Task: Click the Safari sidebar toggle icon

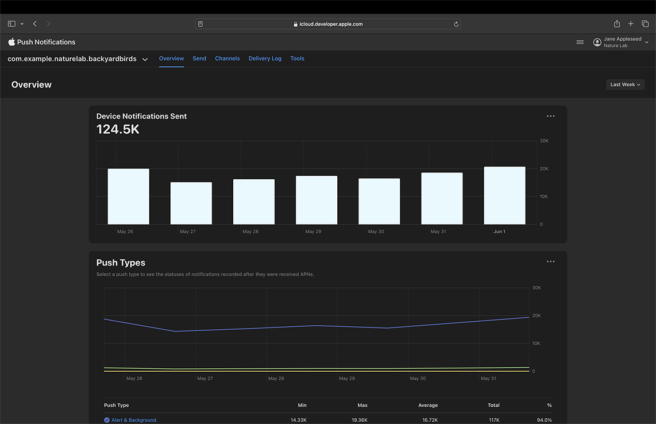Action: (x=11, y=24)
